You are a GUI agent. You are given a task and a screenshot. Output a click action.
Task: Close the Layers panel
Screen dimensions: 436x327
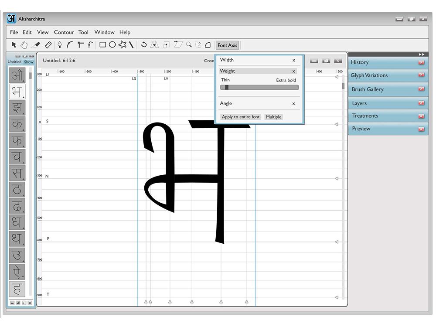421,103
